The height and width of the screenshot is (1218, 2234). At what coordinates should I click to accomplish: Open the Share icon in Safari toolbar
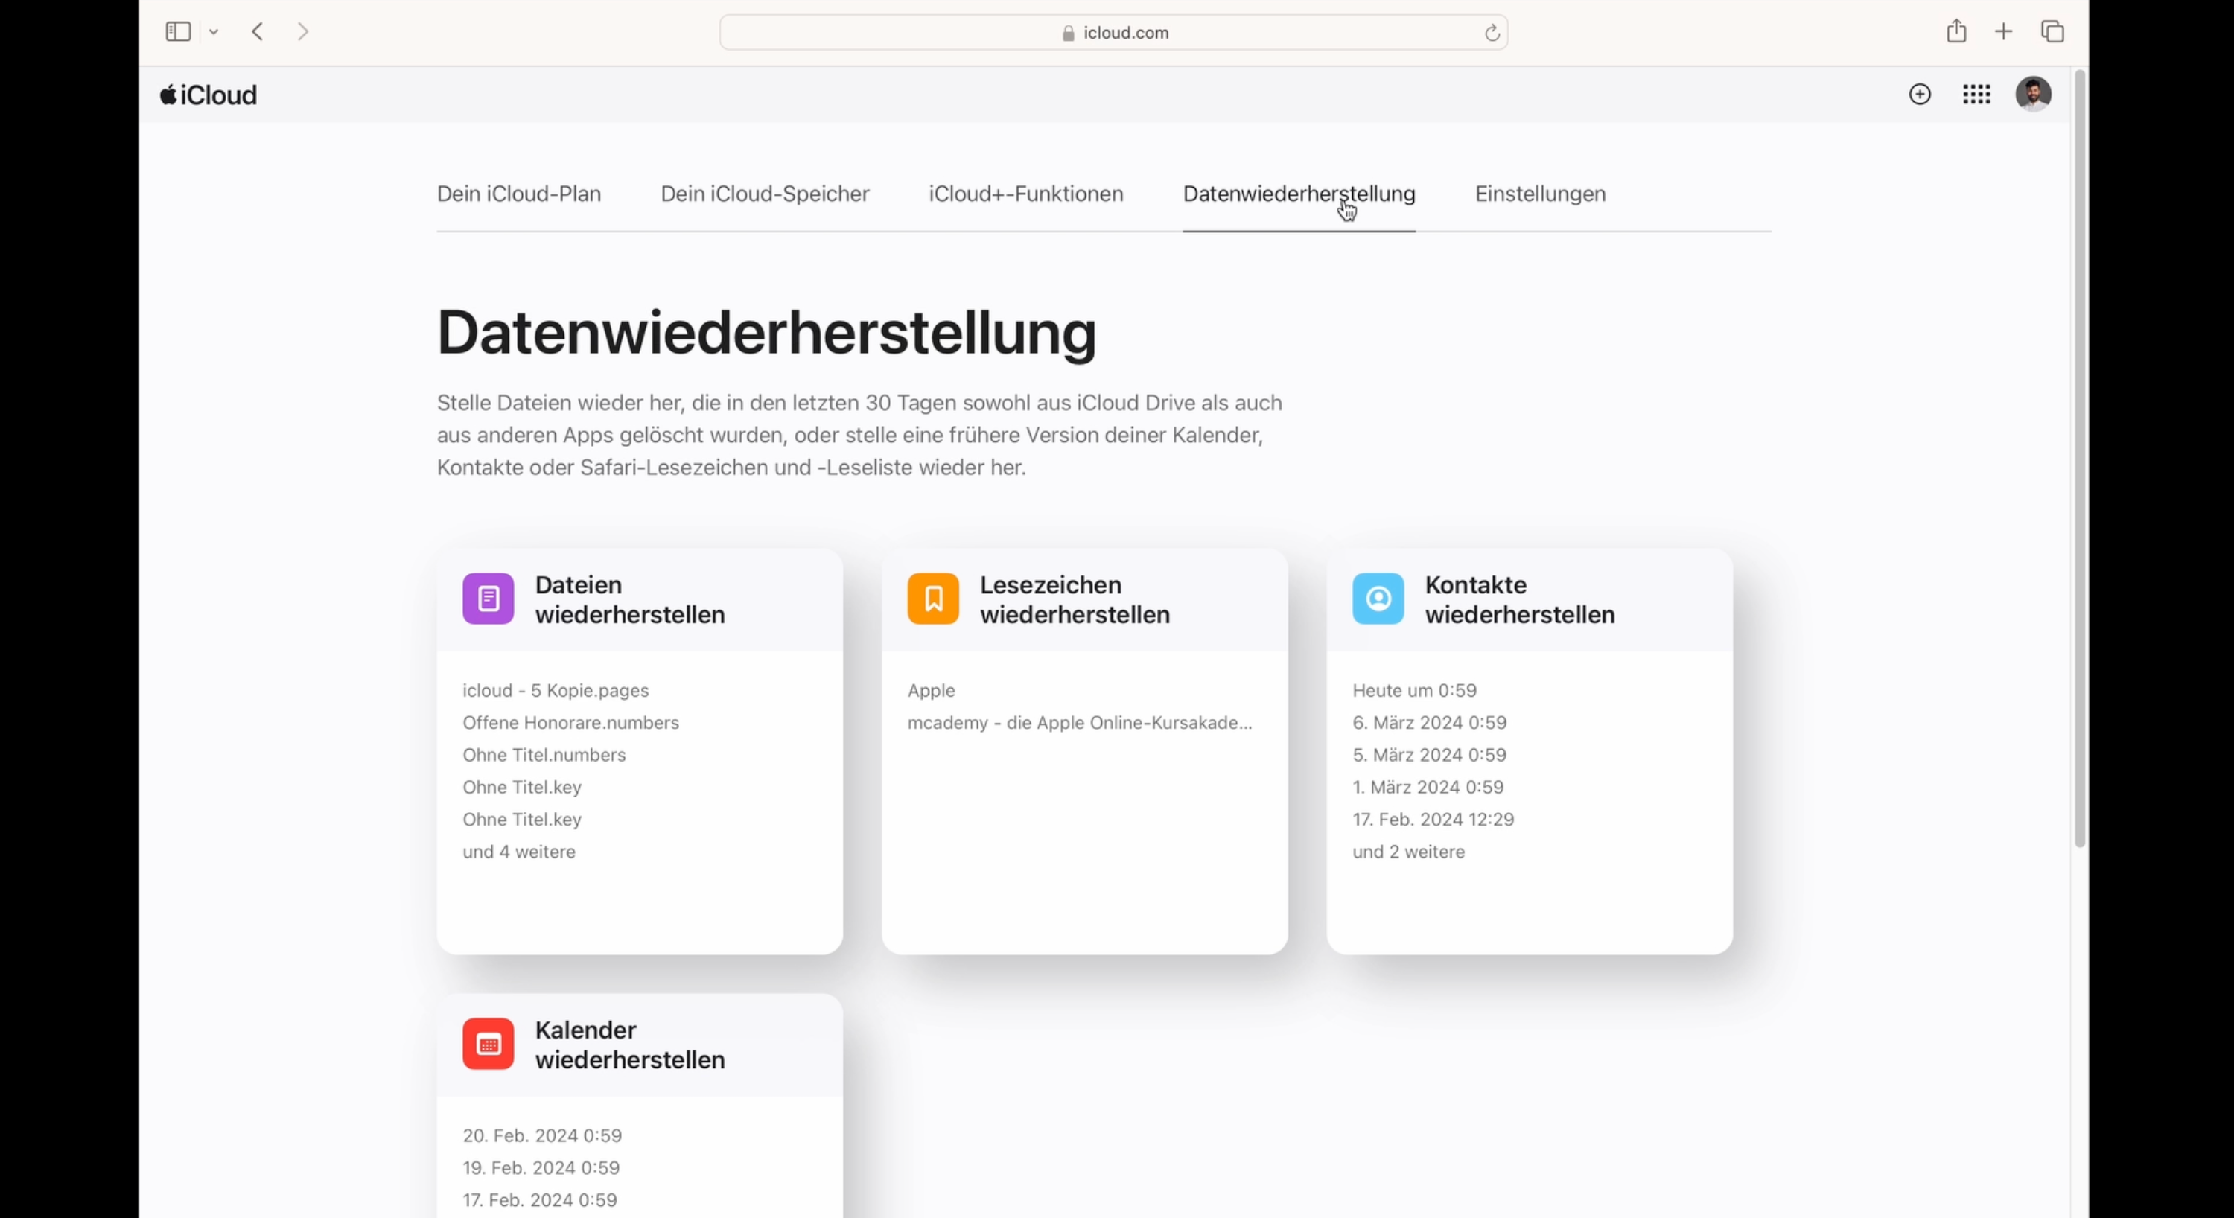point(1956,31)
